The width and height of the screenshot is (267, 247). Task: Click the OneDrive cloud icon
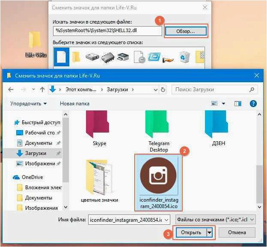coord(16,177)
